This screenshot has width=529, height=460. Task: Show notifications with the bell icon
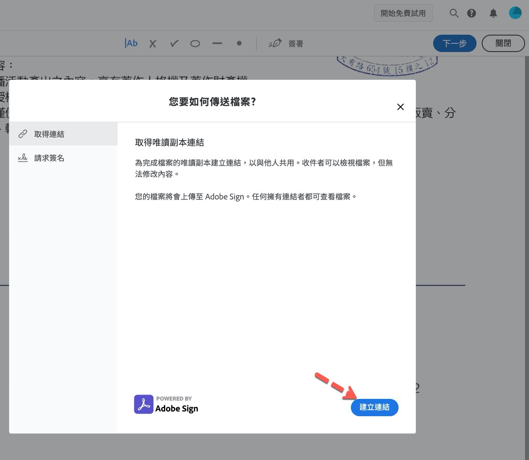pos(493,13)
